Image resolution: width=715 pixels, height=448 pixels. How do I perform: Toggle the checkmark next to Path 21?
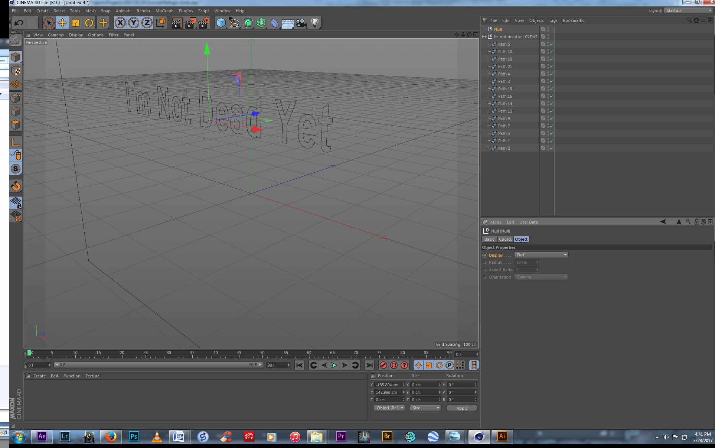pos(552,66)
